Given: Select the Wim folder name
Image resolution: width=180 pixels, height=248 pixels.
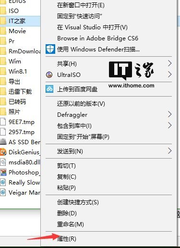Looking at the screenshot, I should pos(15,62).
